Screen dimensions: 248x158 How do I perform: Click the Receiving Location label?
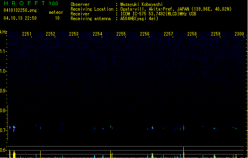click(x=92, y=9)
